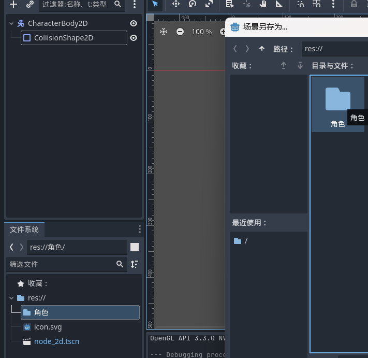Activate the Select mode arrow tool
The width and height of the screenshot is (368, 358).
click(155, 4)
